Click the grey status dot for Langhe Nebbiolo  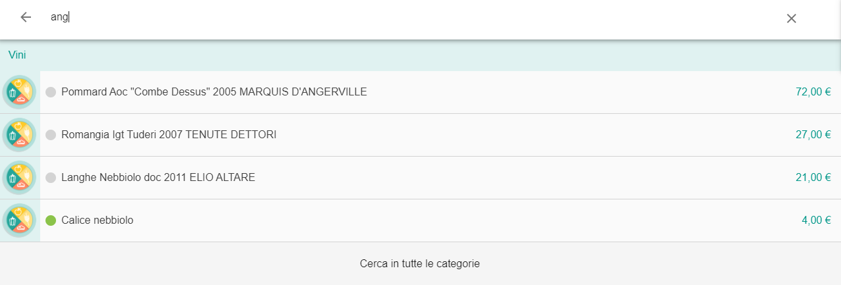pyautogui.click(x=51, y=178)
